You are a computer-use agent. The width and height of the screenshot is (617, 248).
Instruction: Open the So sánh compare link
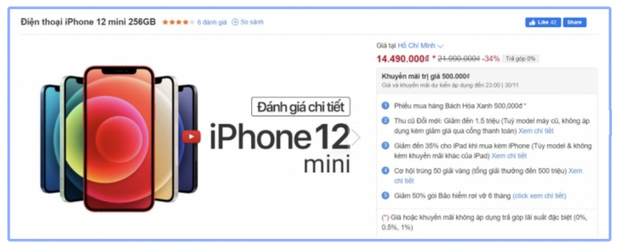click(x=252, y=22)
